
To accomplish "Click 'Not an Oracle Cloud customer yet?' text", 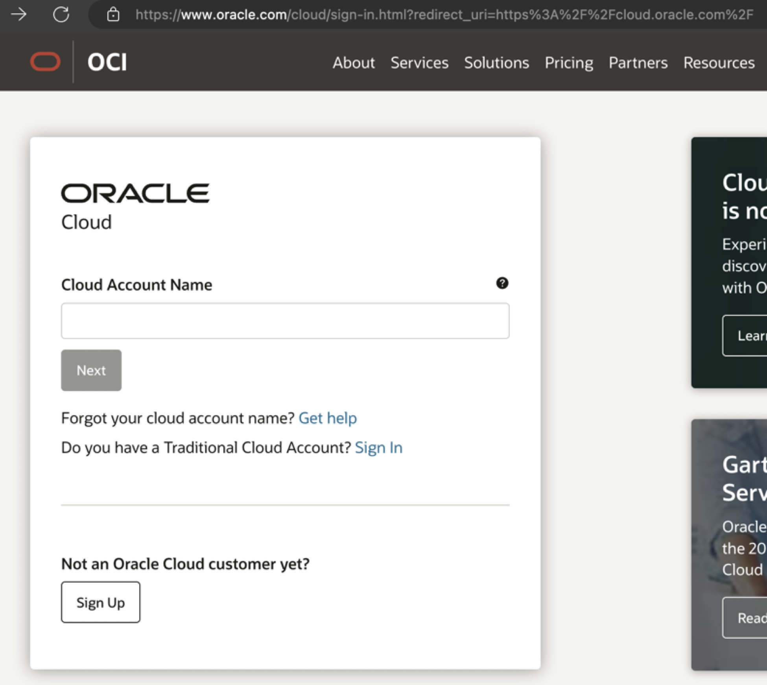I will click(186, 564).
